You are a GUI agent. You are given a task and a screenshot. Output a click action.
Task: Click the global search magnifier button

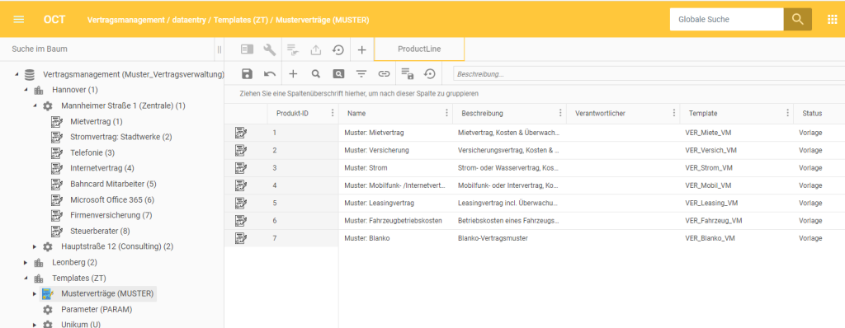[798, 20]
